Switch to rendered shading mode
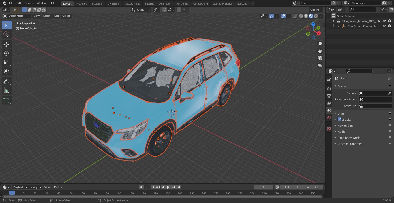Image resolution: width=394 pixels, height=203 pixels. (316, 16)
